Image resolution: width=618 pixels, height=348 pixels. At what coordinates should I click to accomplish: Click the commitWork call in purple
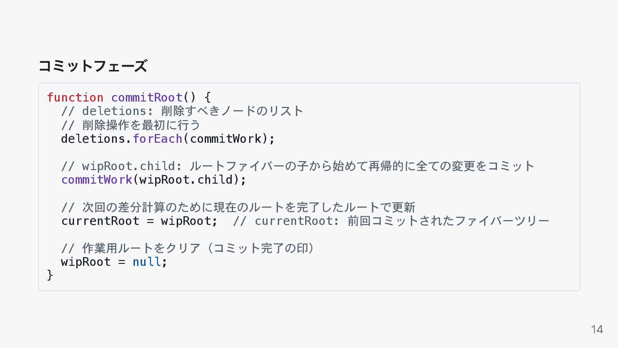[97, 179]
